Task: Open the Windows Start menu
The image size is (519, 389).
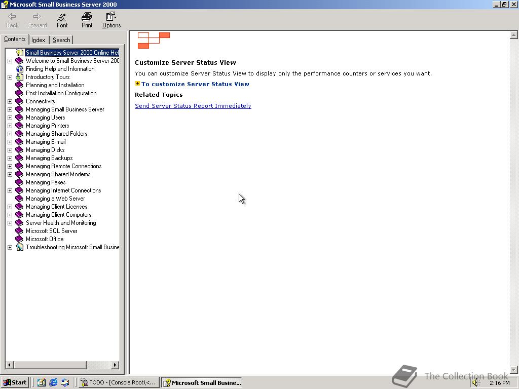Action: point(15,382)
